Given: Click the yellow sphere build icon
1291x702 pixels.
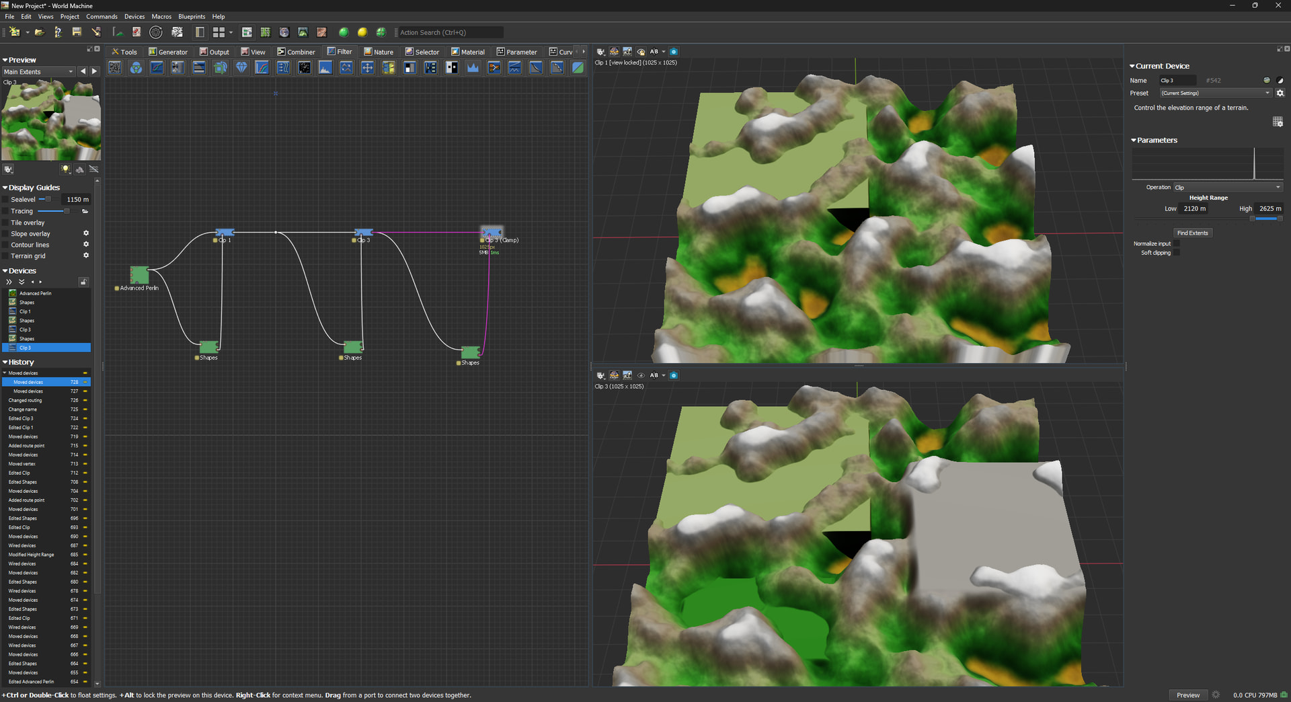Looking at the screenshot, I should coord(362,32).
